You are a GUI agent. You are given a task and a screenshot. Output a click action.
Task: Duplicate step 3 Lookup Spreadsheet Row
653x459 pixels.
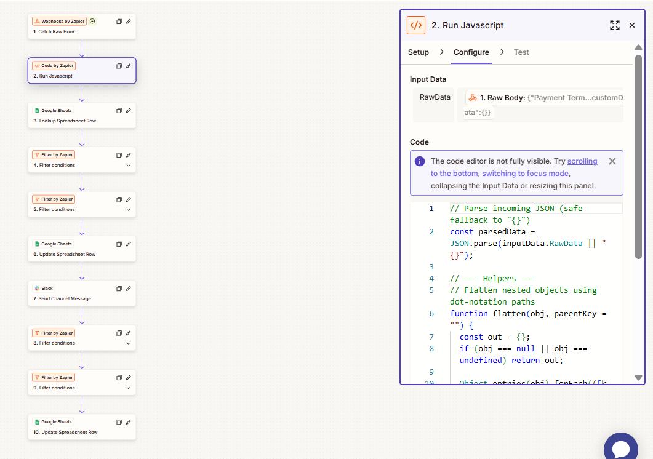point(119,110)
